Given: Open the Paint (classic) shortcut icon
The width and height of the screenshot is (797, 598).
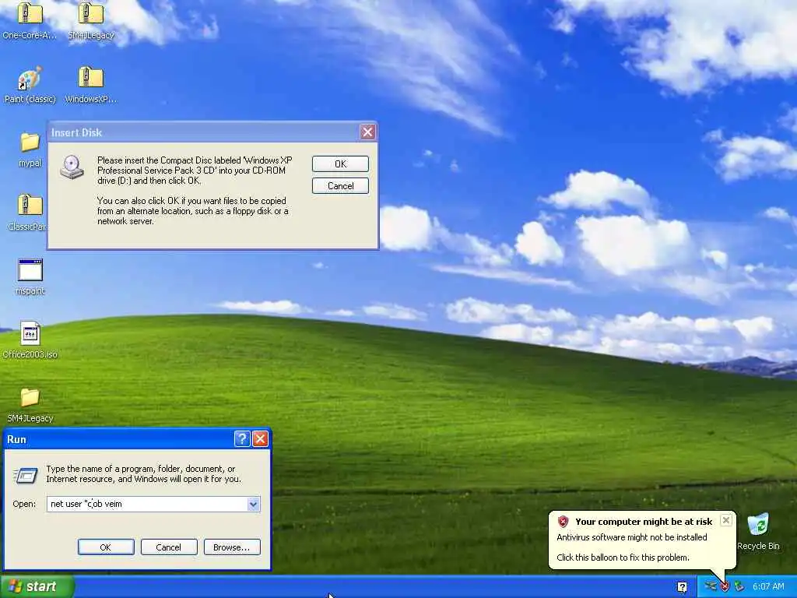Looking at the screenshot, I should [x=30, y=78].
